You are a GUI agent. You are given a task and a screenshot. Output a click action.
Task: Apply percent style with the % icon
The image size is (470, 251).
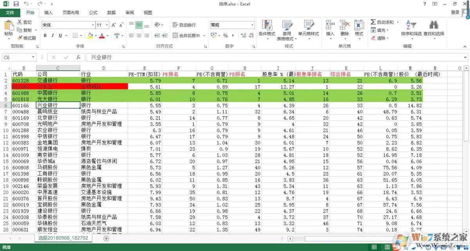(x=226, y=36)
